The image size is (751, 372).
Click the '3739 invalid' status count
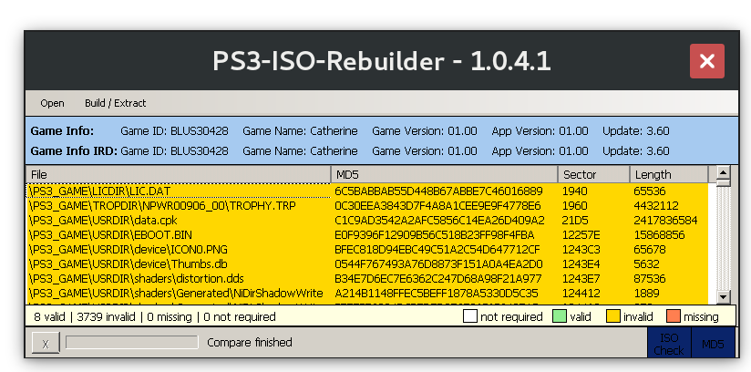point(106,317)
